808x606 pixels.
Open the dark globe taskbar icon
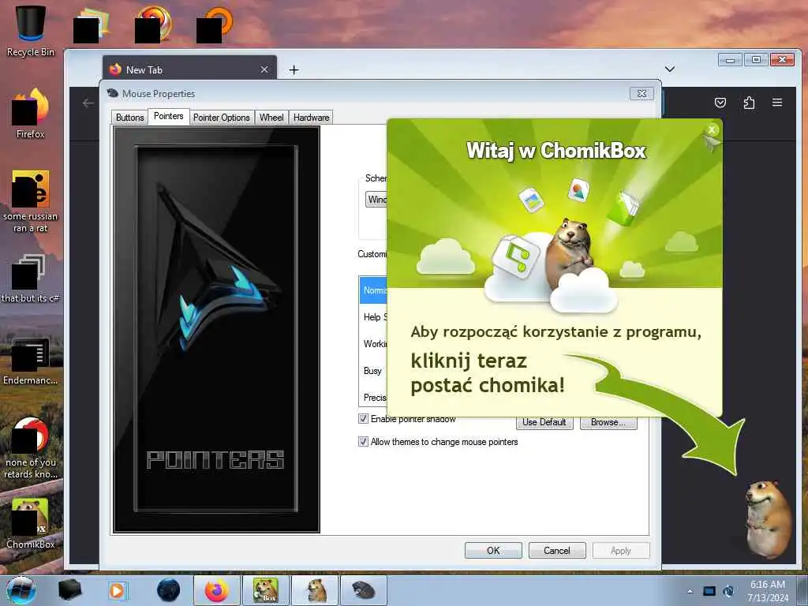[x=169, y=590]
